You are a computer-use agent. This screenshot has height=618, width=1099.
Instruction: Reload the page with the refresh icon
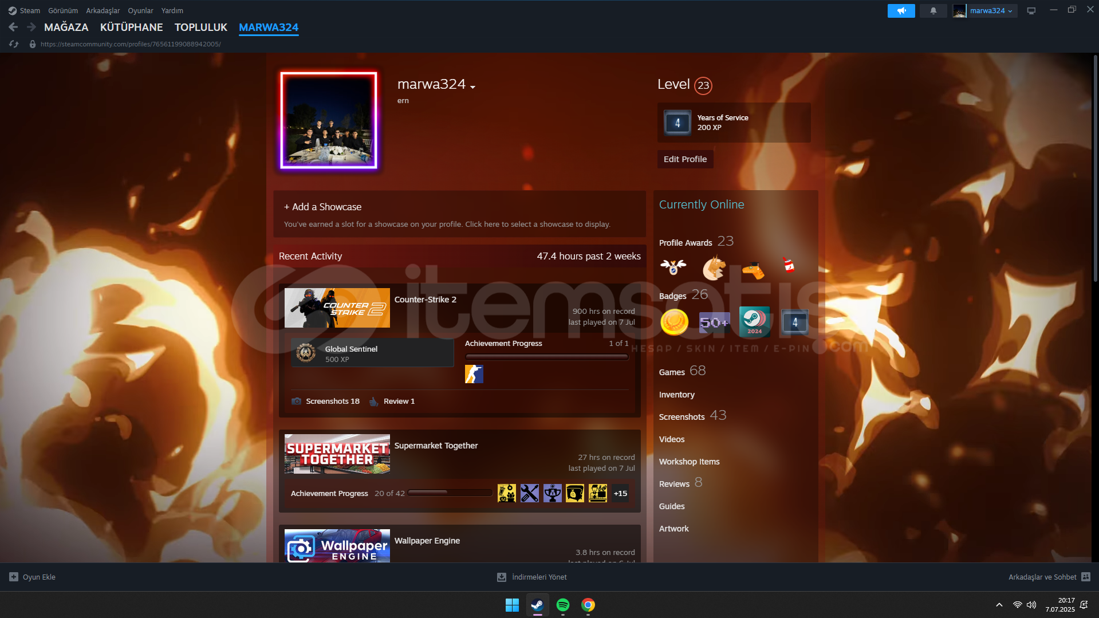coord(14,44)
